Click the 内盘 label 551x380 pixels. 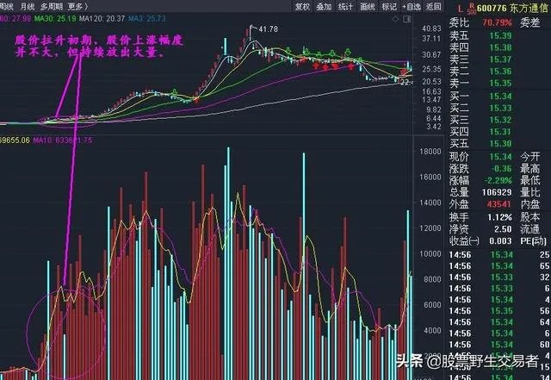tap(530, 204)
